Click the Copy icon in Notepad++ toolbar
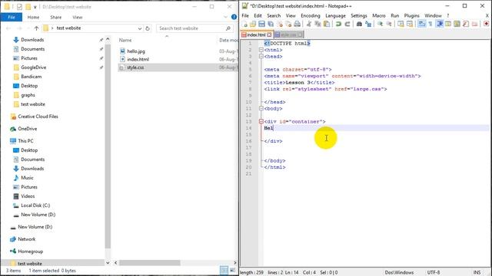Viewport: 492px width, 276px height. click(317, 24)
